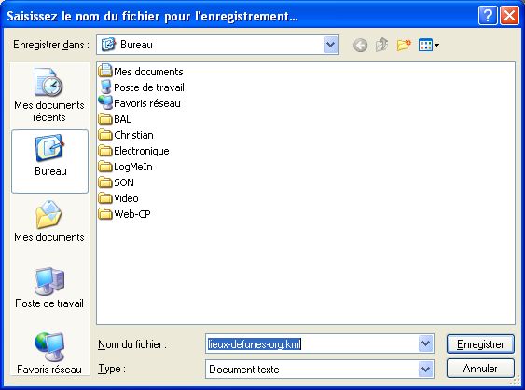Create a new folder with the toolbar icon
Screen dimensions: 525x390
point(404,45)
